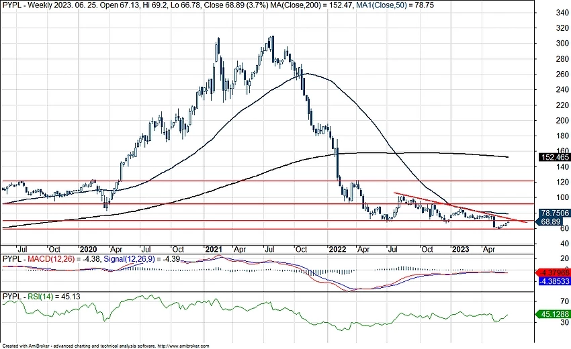Click the MA1(Close,50) = 78.75 header text
571x349 pixels.
click(394, 5)
